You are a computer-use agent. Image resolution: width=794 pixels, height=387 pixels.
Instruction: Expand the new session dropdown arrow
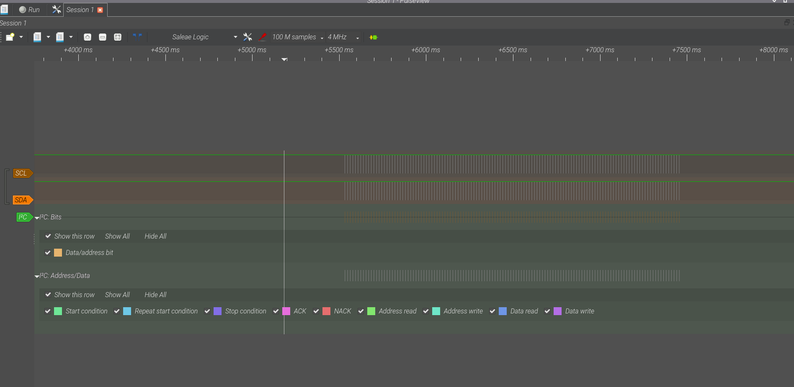21,37
